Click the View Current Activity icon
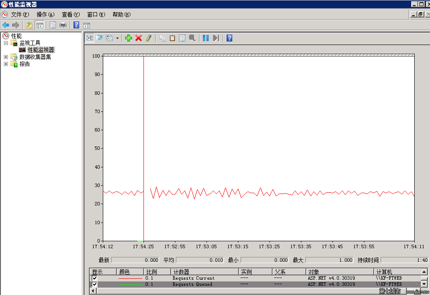Viewport: 430px width, 295px height. [x=89, y=38]
